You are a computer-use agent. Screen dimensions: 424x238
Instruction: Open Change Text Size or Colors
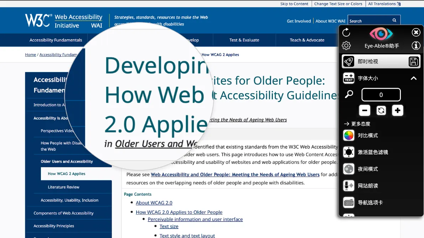(338, 4)
